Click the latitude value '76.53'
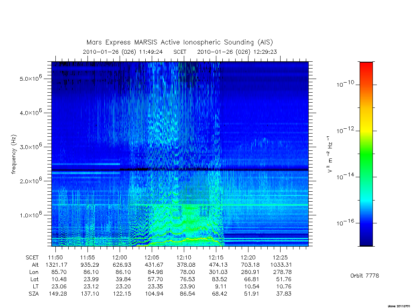The width and height of the screenshot is (411, 308). 188,279
